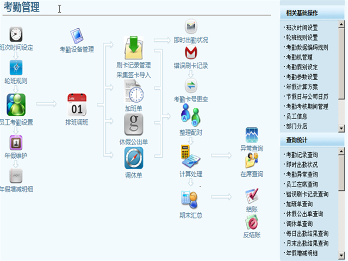Viewport: 348px width, 261px height.
Task: Open 计算处理 calculator icon
Action: pos(191,157)
